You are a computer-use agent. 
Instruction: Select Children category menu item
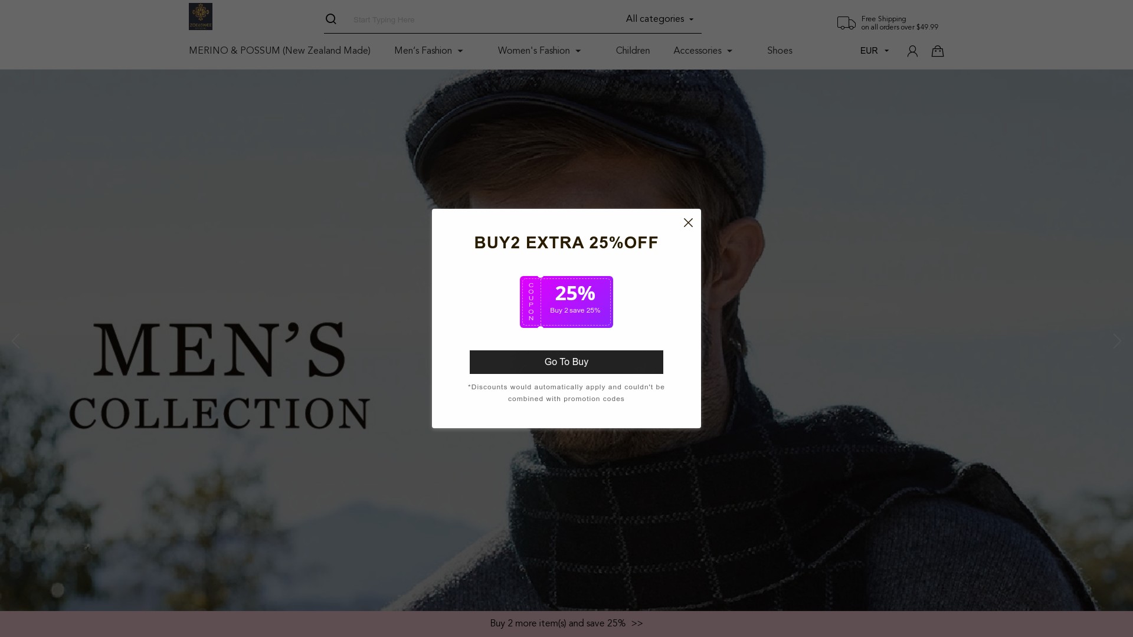coord(632,51)
